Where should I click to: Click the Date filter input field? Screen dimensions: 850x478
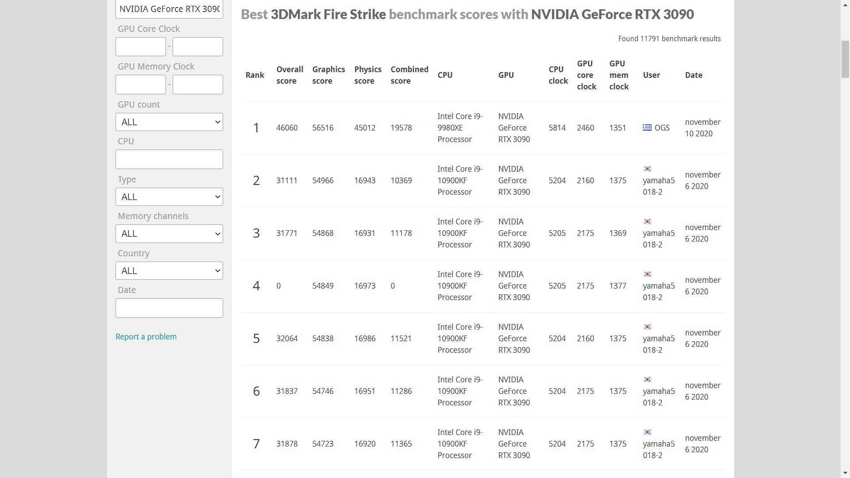(169, 308)
